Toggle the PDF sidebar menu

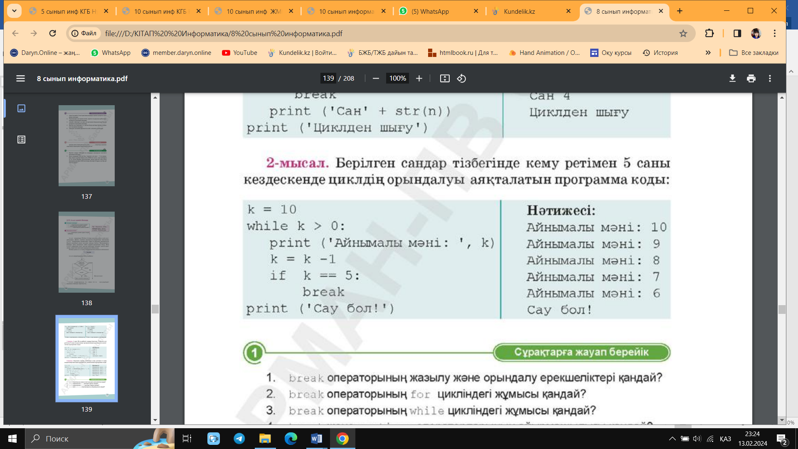point(20,78)
